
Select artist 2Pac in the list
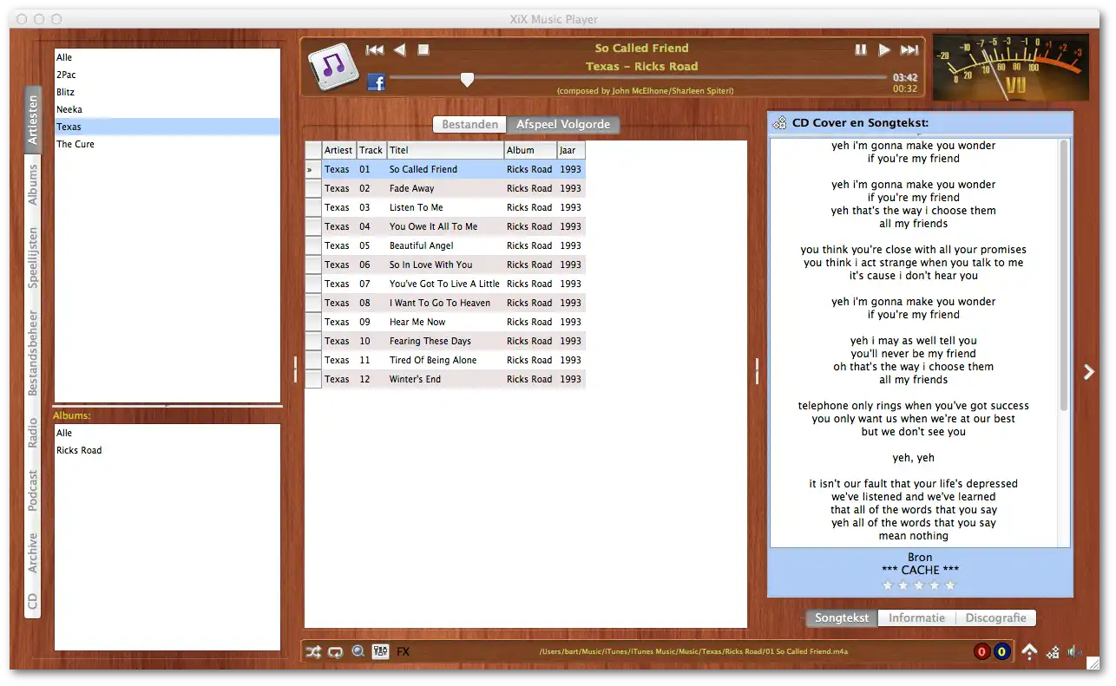coord(167,75)
